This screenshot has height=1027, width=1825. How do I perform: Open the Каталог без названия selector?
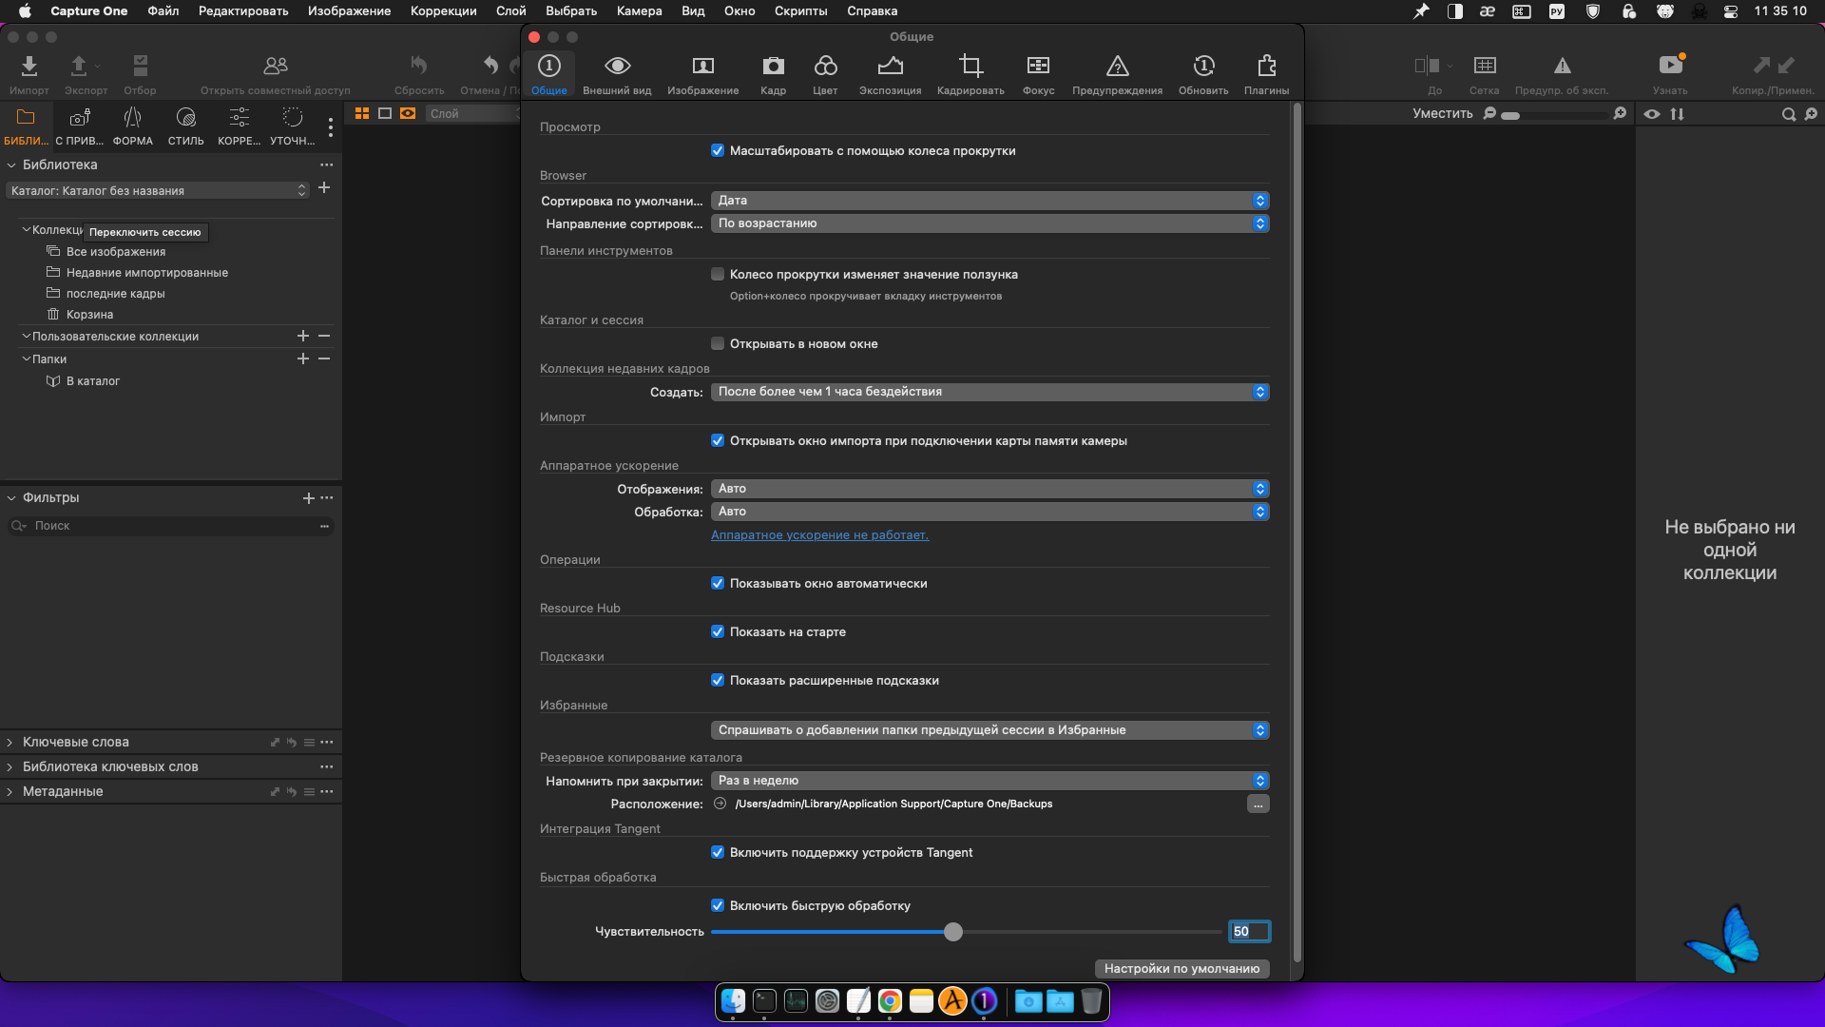pos(158,190)
